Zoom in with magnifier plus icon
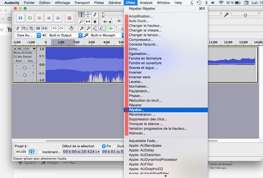Viewport: 263px width, 178px height. [82, 28]
